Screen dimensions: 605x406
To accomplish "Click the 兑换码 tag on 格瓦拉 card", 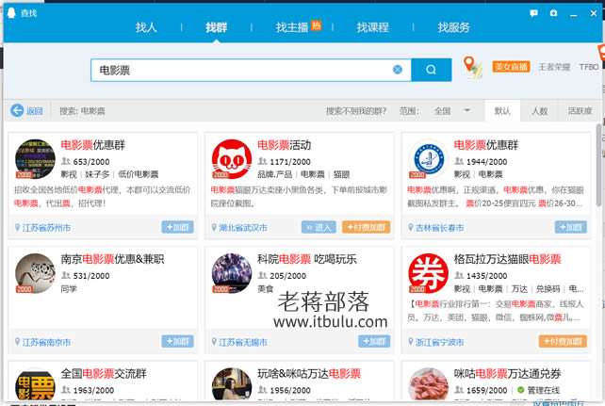I will [x=548, y=288].
